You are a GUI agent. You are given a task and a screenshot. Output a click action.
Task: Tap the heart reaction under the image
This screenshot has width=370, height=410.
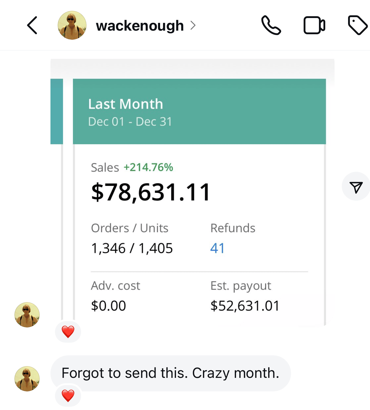click(68, 332)
